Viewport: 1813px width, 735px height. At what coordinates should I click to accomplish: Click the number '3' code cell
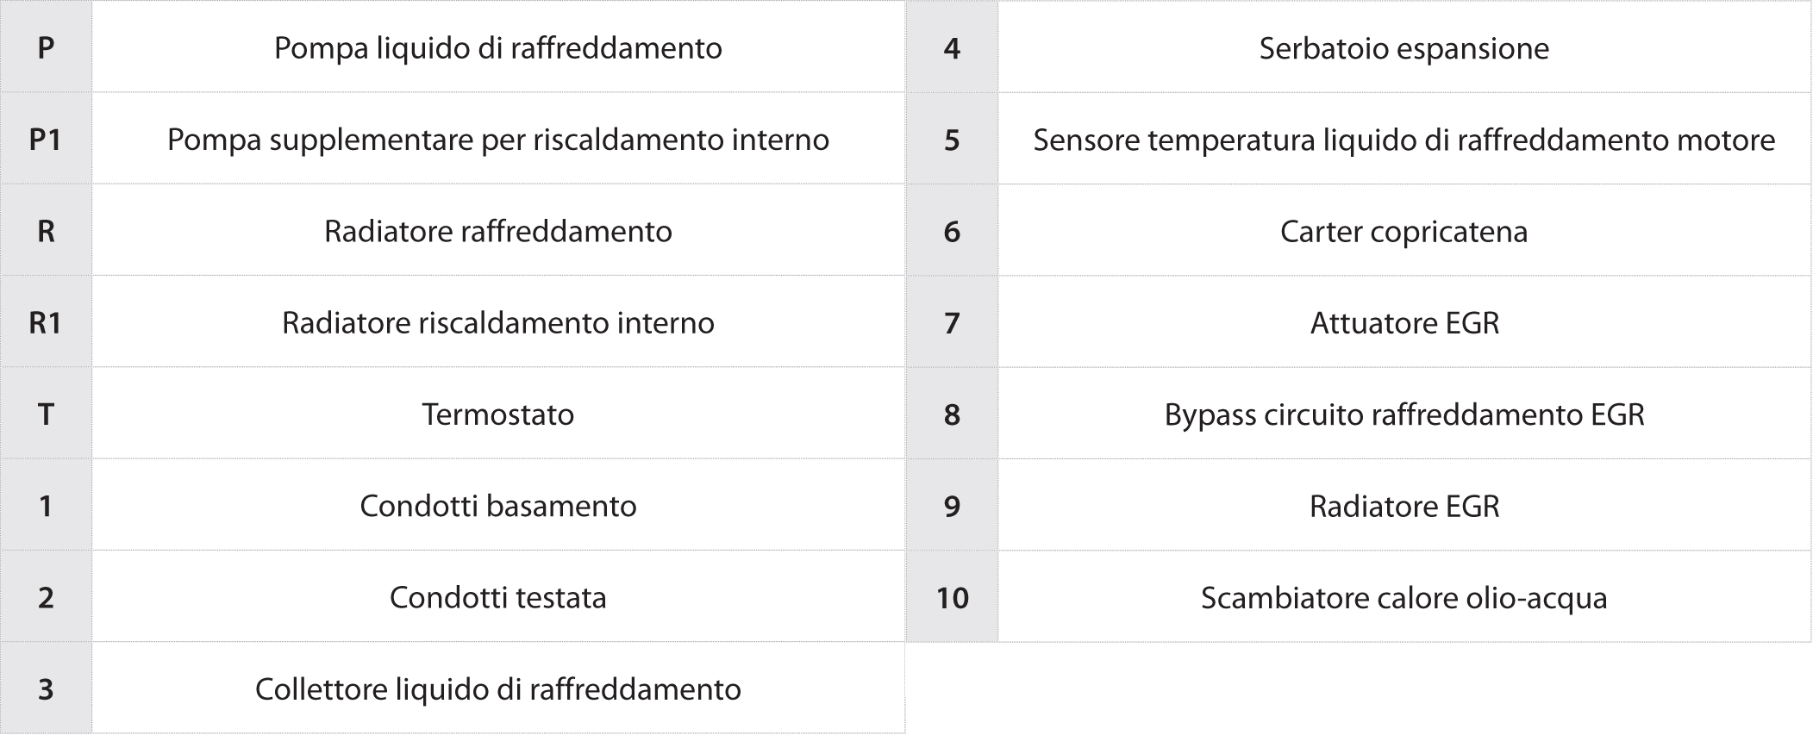pos(46,688)
